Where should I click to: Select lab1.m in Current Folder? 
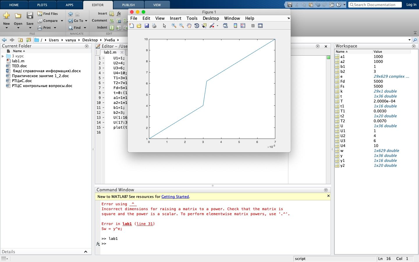pos(18,61)
